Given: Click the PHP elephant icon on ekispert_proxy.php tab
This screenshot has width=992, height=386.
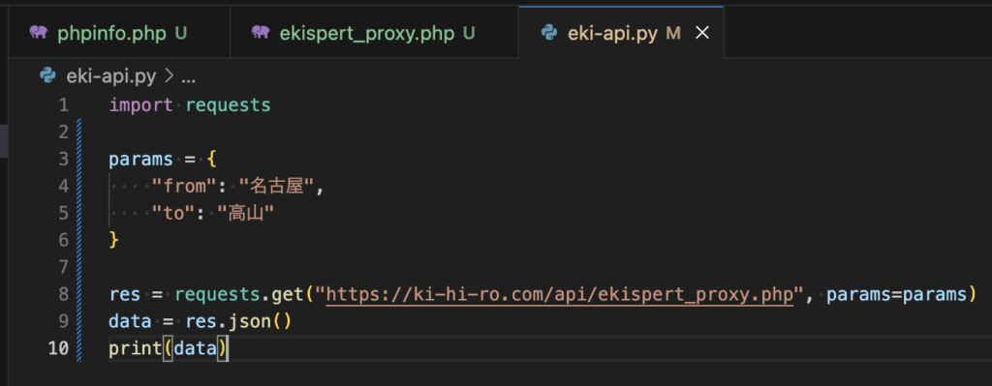Looking at the screenshot, I should (x=260, y=33).
